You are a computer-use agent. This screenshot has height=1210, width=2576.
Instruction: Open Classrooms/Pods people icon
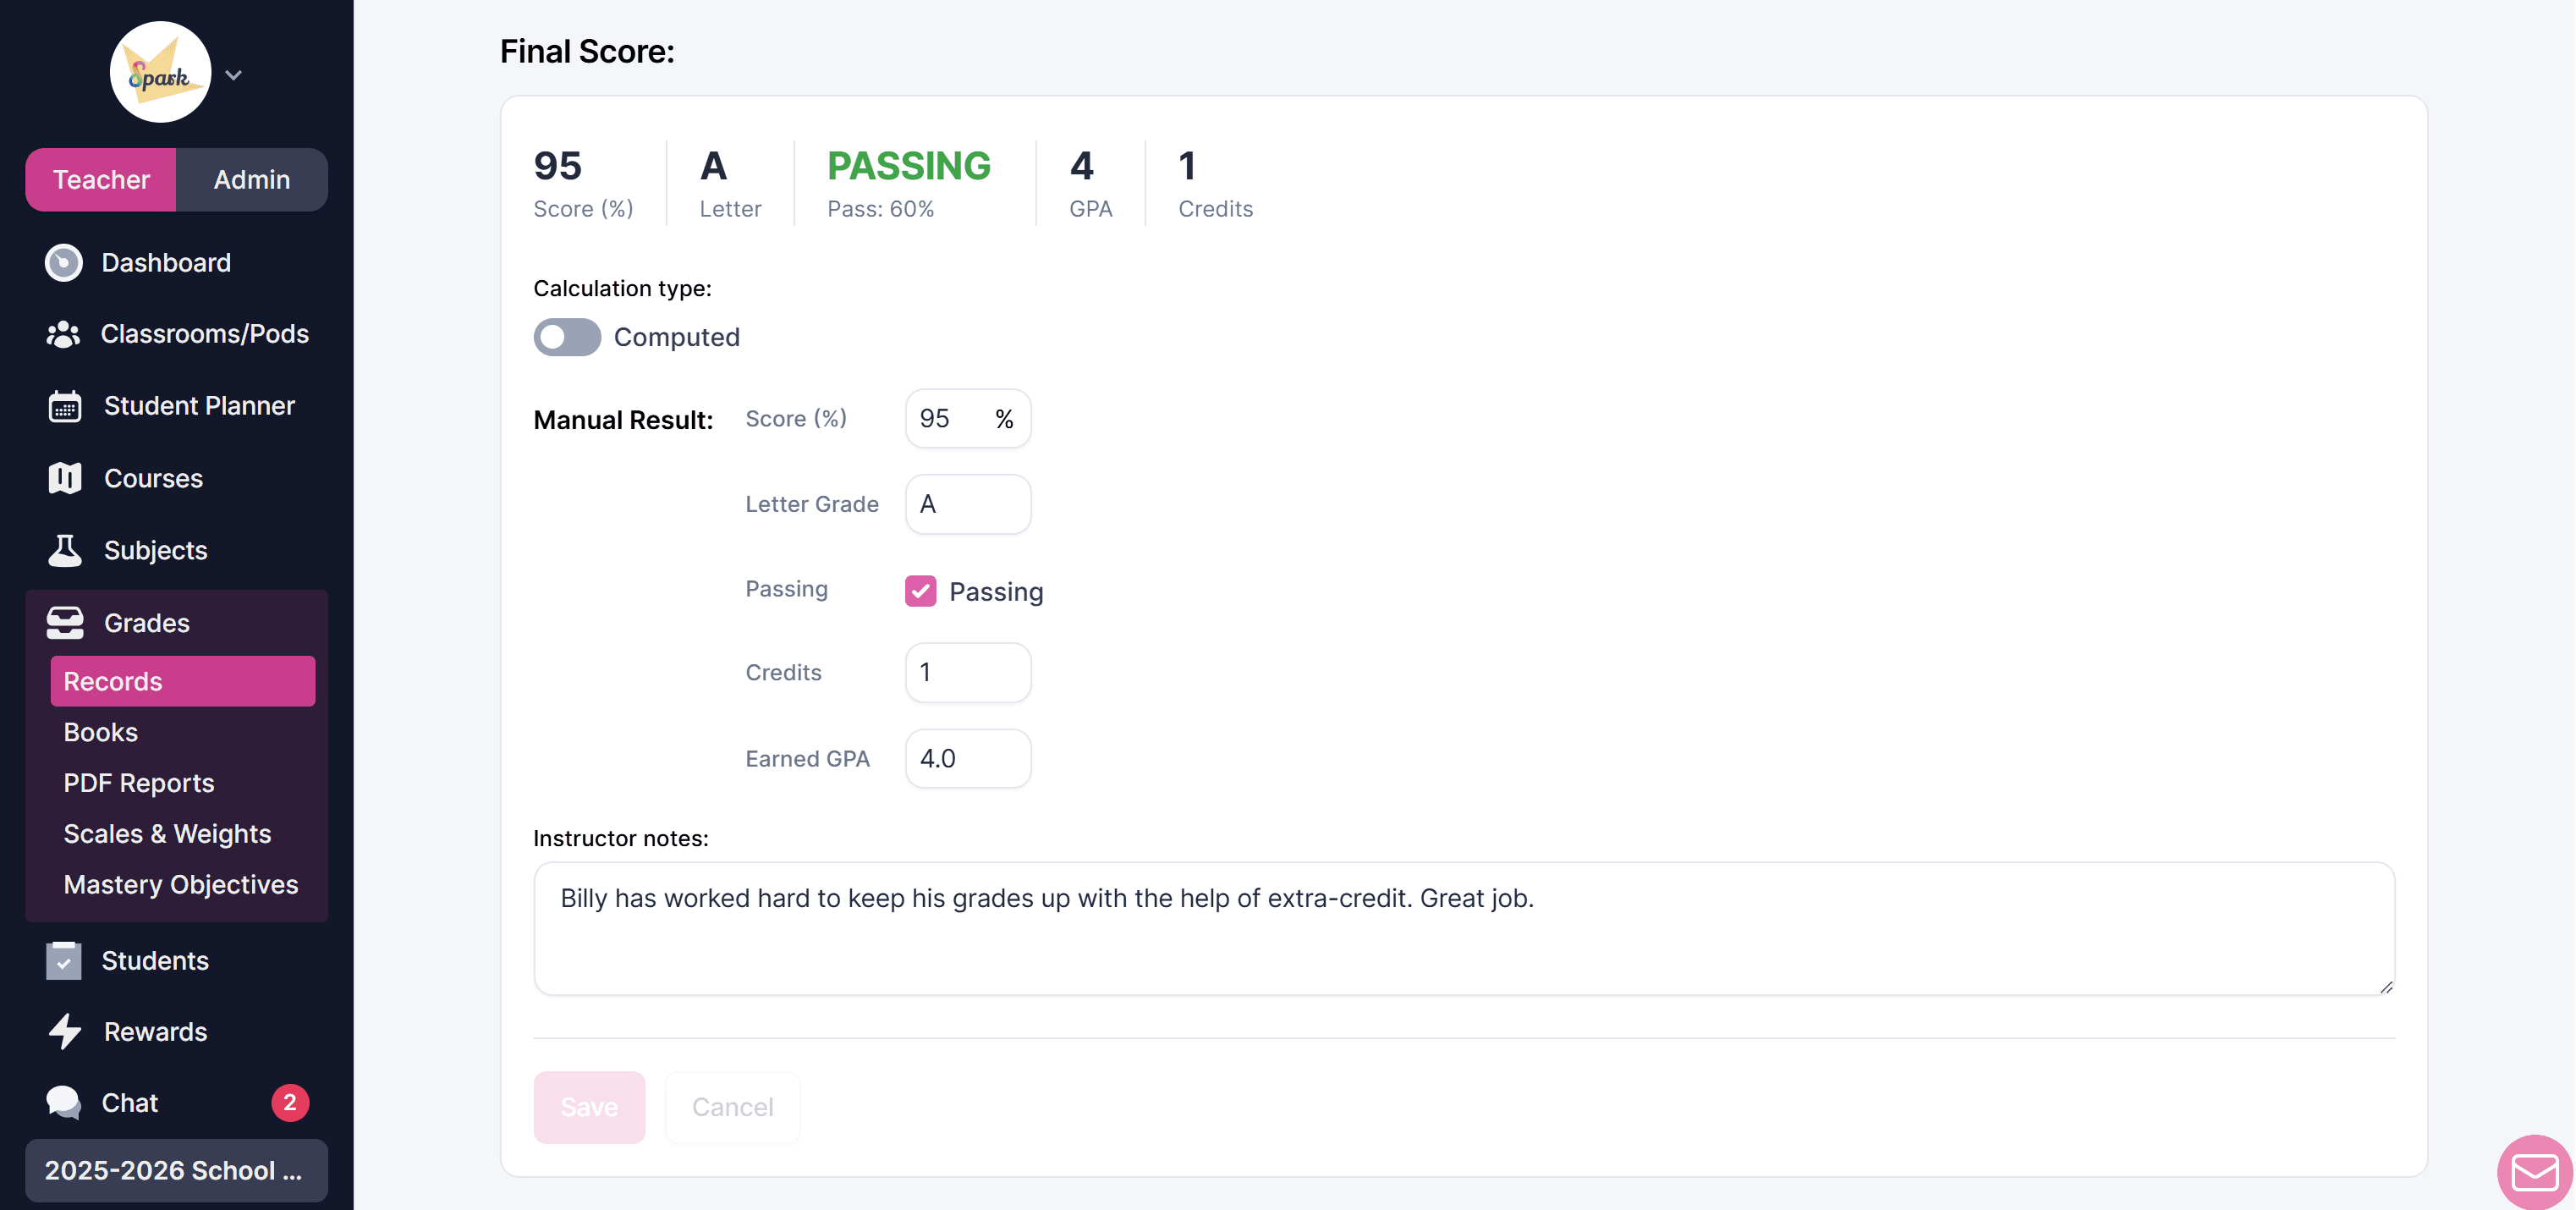point(64,334)
